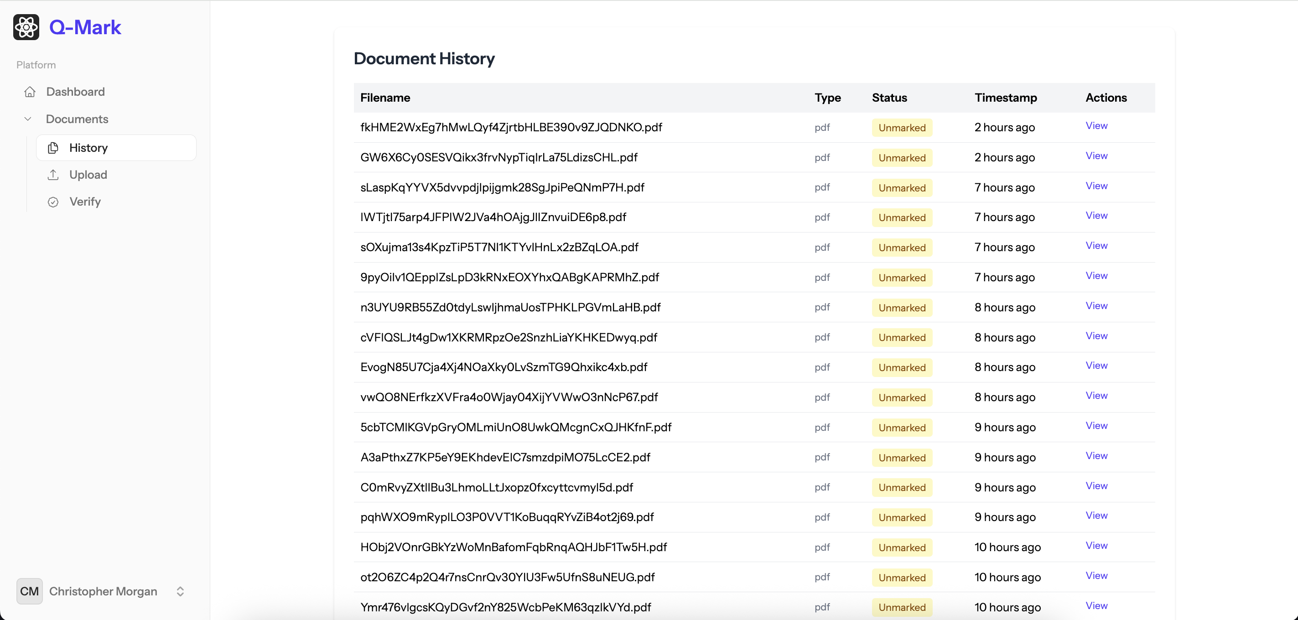Image resolution: width=1298 pixels, height=620 pixels.
Task: Click the Unmarked badge for GW6X6Cy0SESV file
Action: [x=902, y=158]
